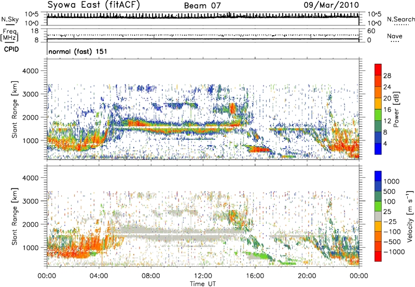Screen dimensions: 415x287
Task: Click the date '09/Mar/2010'
Action: [x=331, y=5]
